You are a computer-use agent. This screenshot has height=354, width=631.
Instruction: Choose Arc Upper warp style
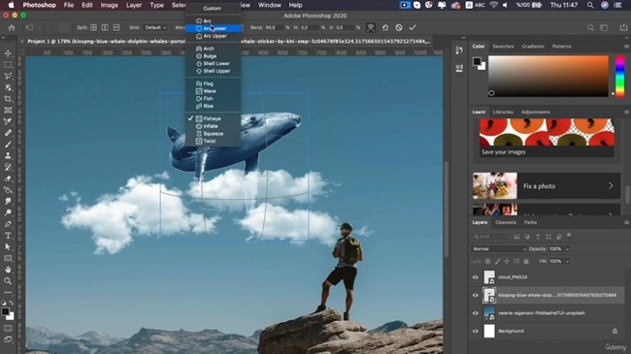click(x=214, y=36)
